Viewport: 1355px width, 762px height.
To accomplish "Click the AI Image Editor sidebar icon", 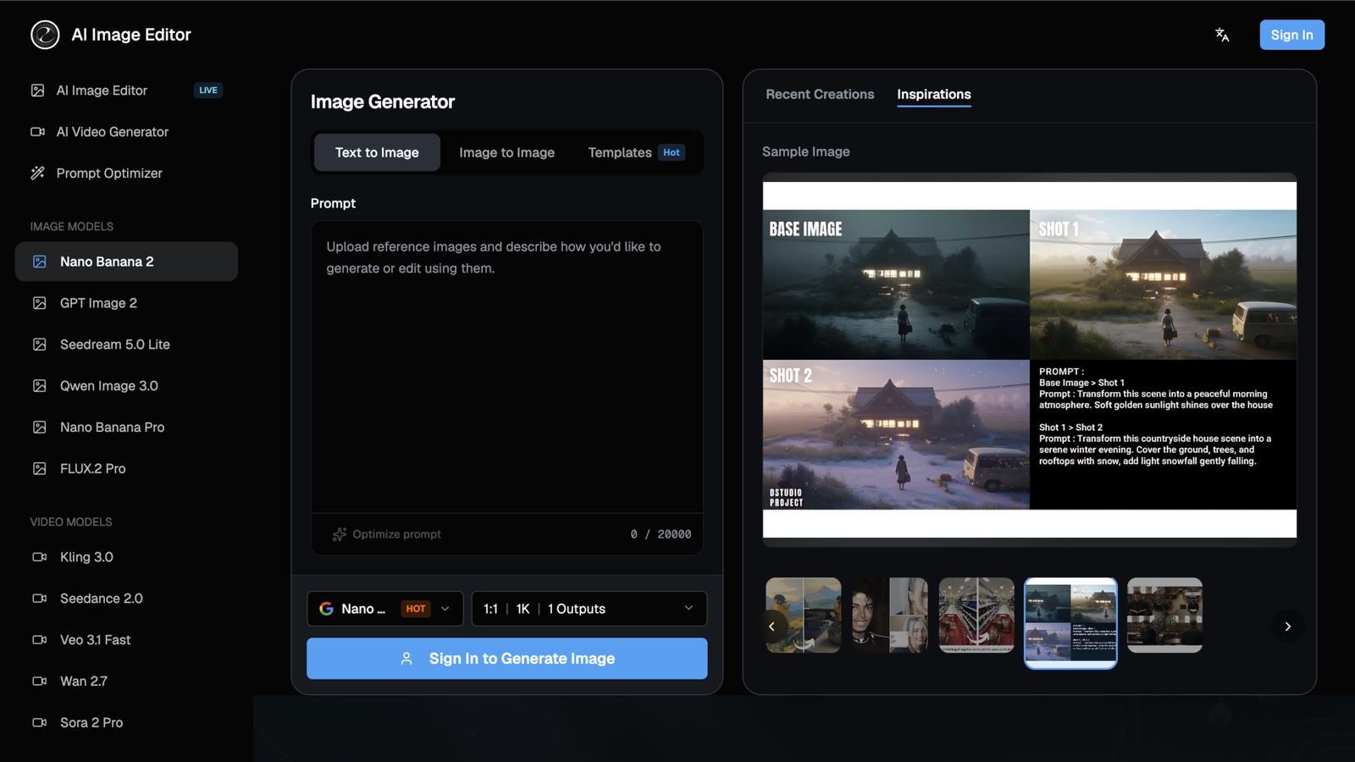I will click(x=38, y=91).
